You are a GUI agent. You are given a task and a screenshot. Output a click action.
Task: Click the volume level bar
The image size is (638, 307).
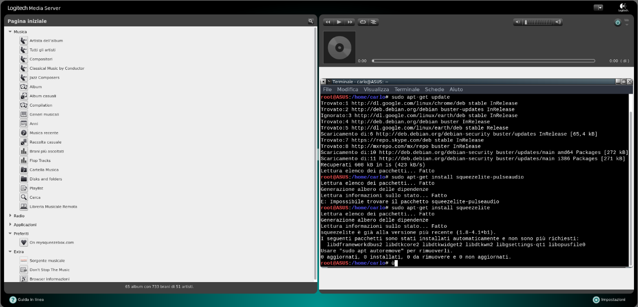pyautogui.click(x=538, y=22)
